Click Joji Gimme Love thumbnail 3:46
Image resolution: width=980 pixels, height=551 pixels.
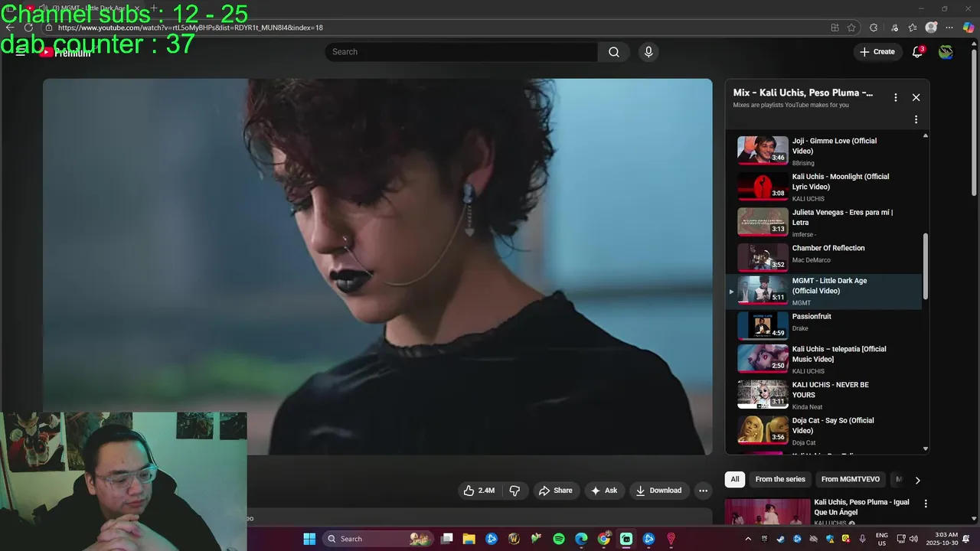click(763, 151)
